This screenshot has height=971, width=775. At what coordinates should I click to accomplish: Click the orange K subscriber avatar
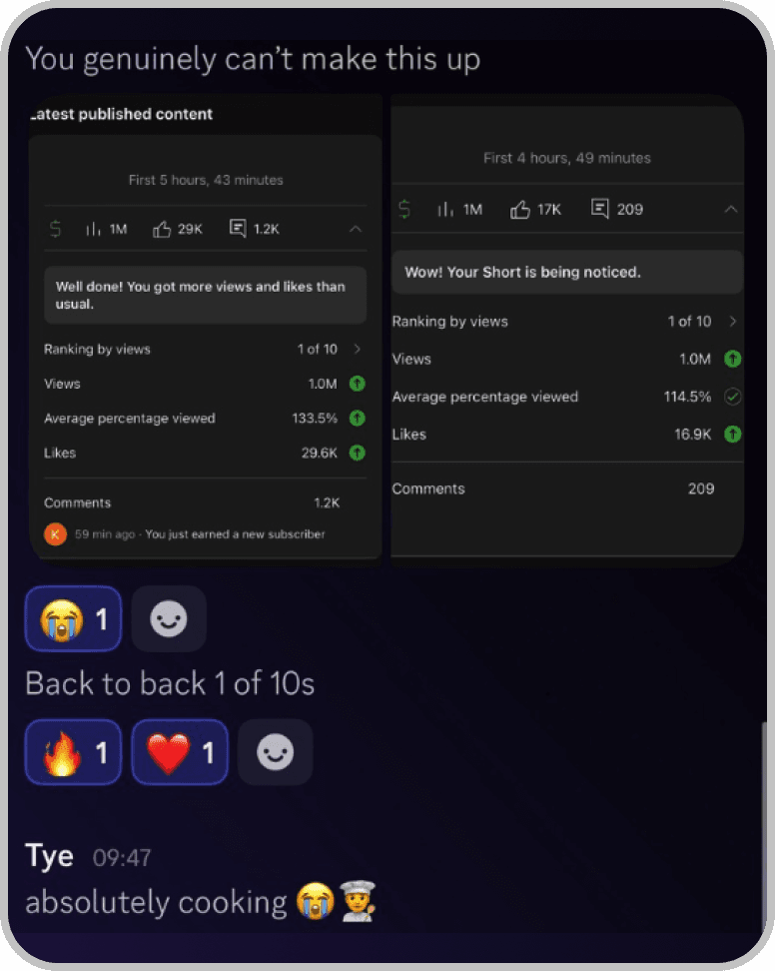coord(56,534)
